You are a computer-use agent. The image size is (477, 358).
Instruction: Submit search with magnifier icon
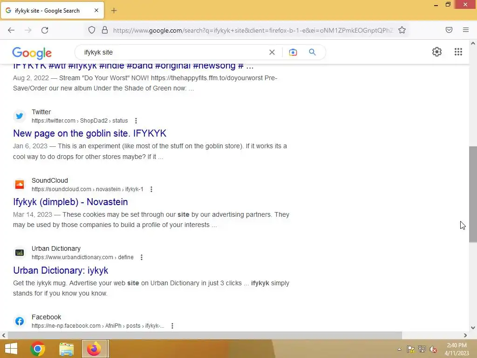coord(312,52)
